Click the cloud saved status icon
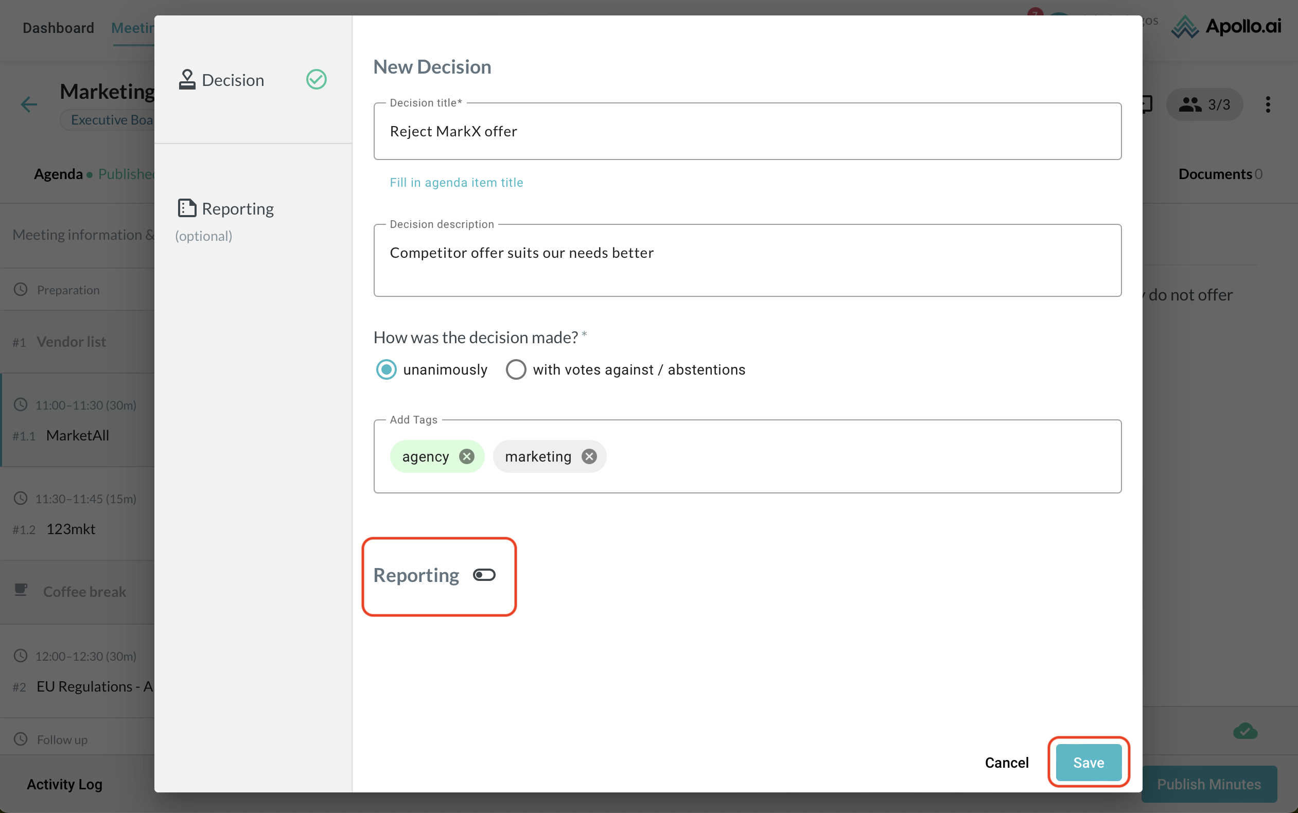The image size is (1298, 813). click(x=1244, y=731)
